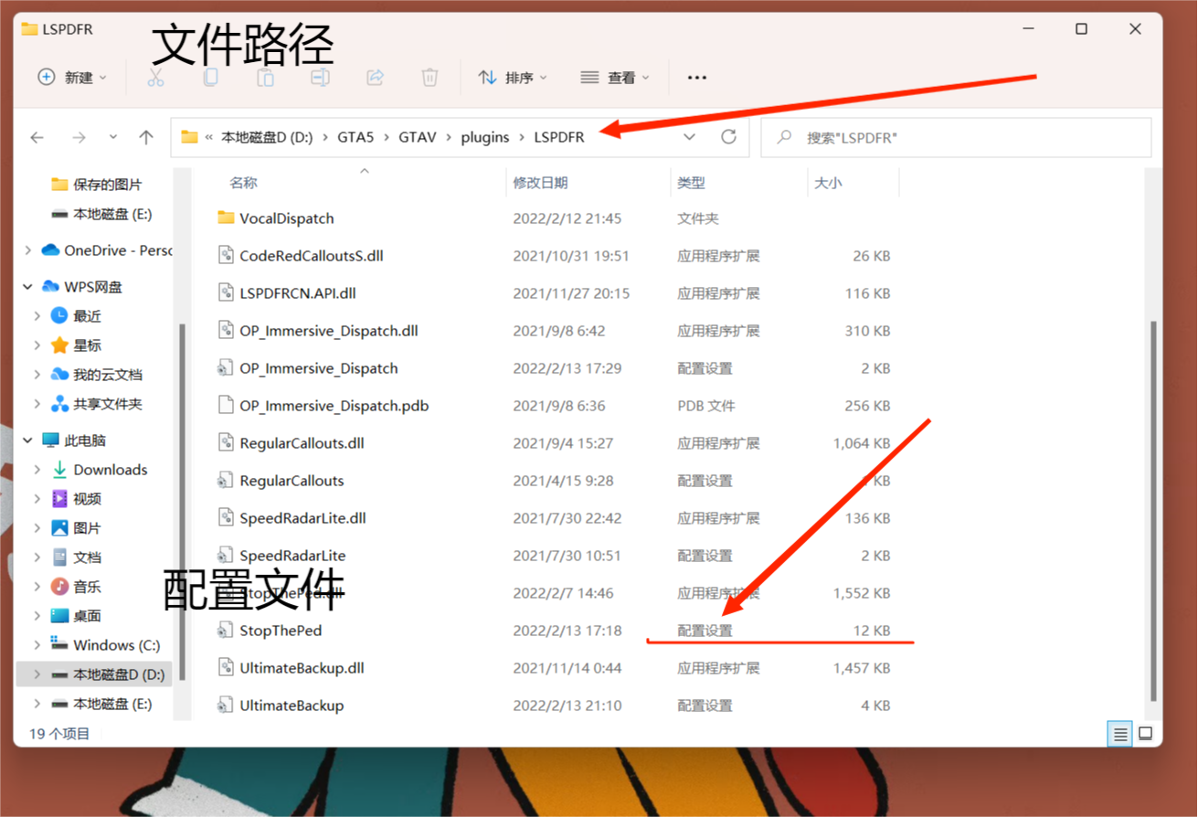
Task: Collapse WPS网盘 tree node
Action: [28, 287]
